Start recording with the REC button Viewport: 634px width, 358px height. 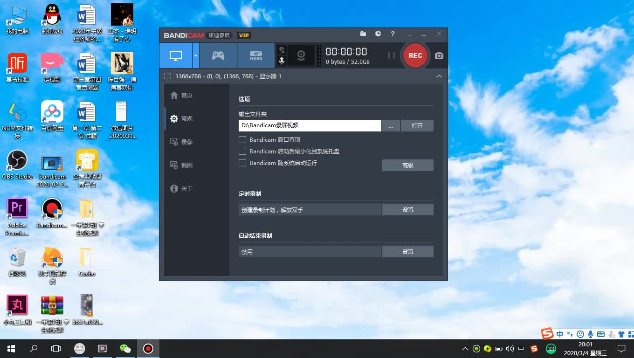[x=415, y=55]
